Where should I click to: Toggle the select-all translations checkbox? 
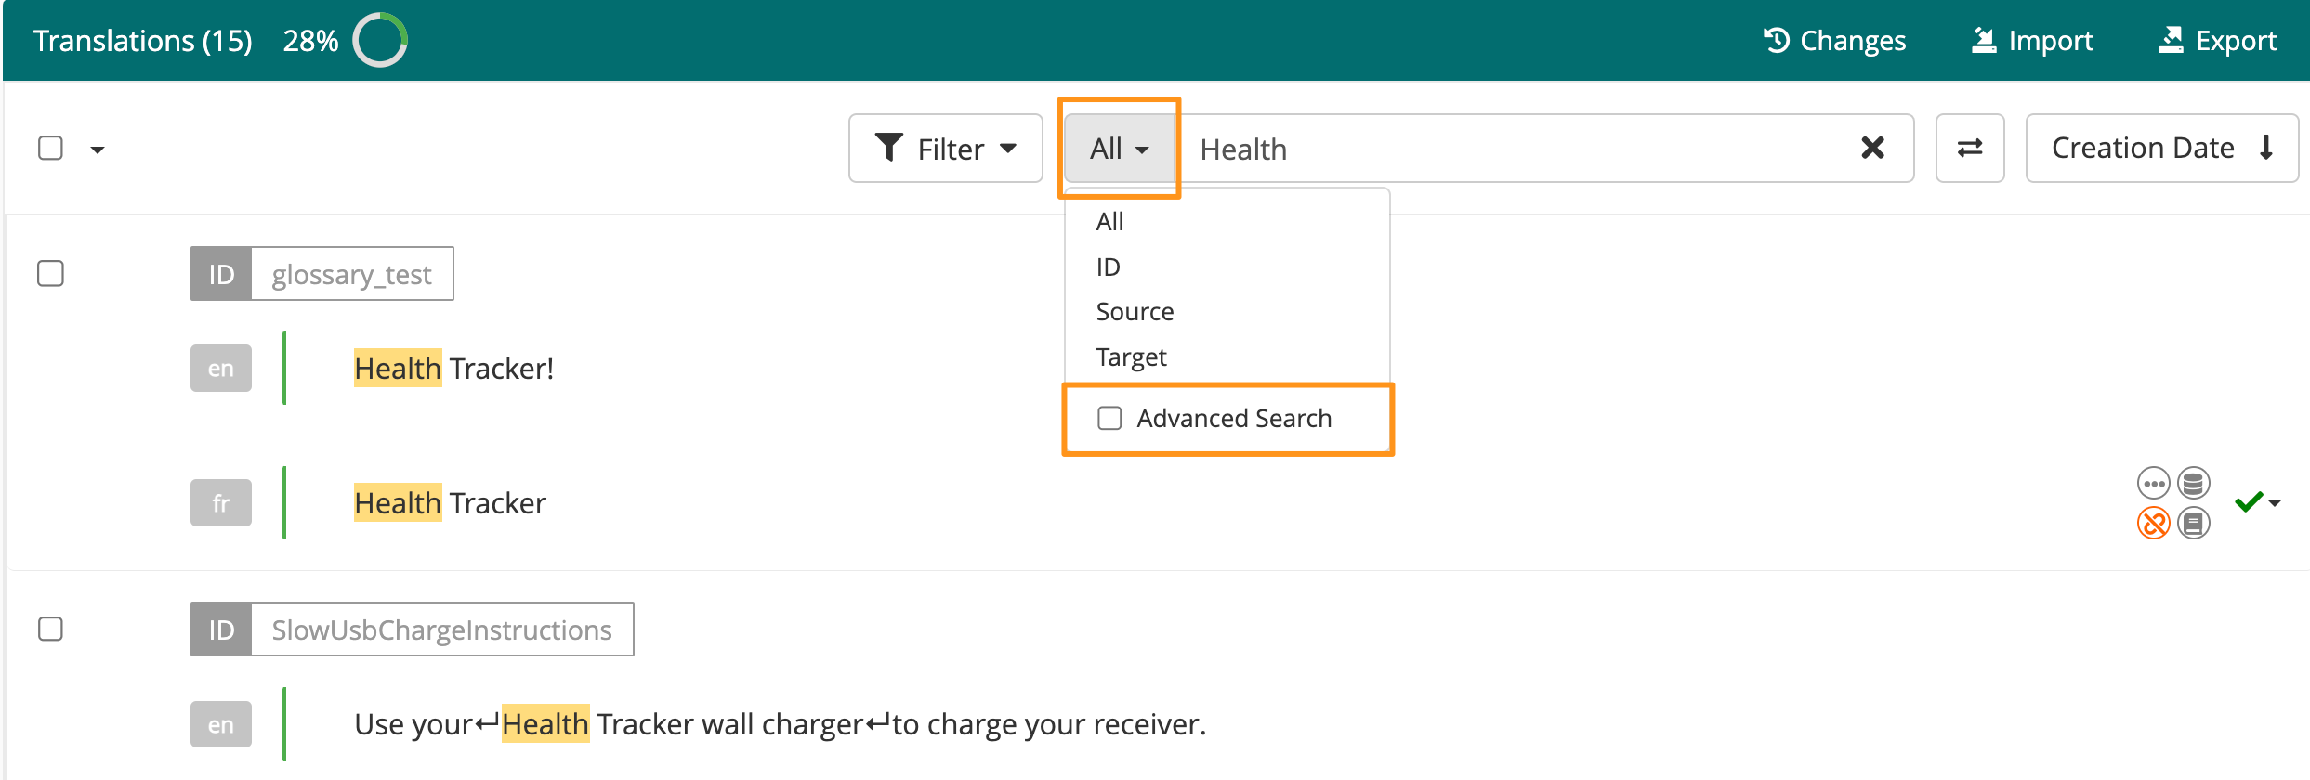tap(50, 148)
